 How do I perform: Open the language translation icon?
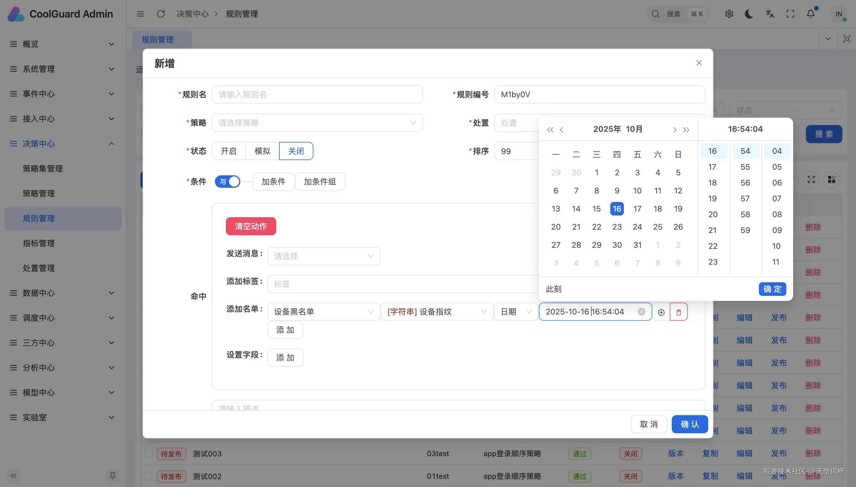770,14
